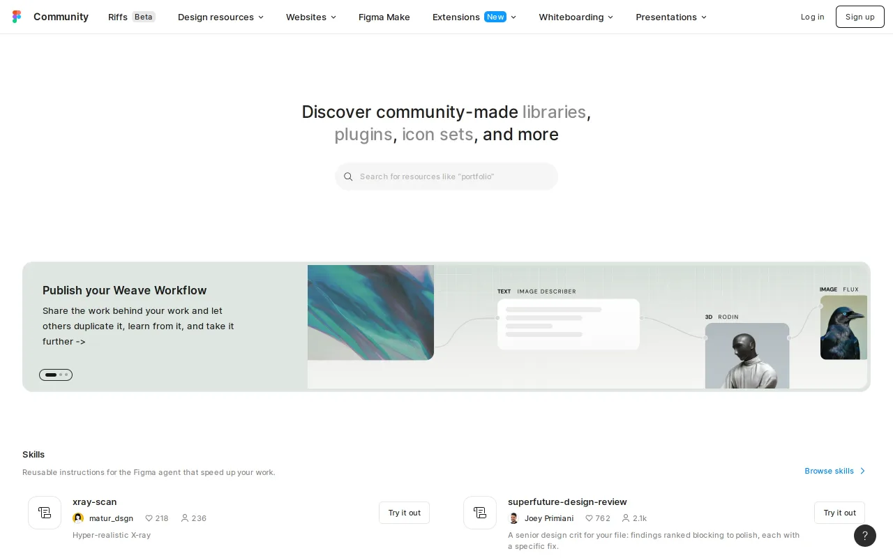
Task: Click the Log in button
Action: pyautogui.click(x=812, y=17)
